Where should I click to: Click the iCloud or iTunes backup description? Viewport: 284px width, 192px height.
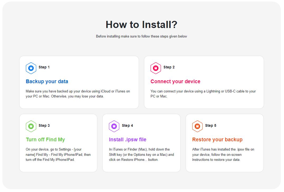point(78,94)
